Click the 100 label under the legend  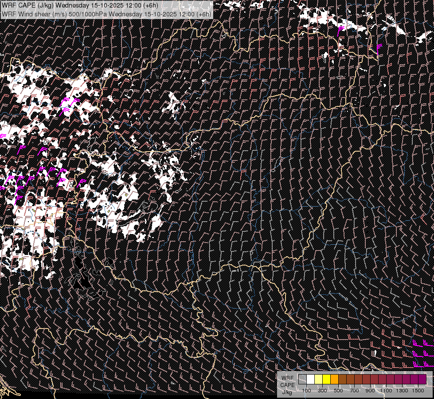[x=306, y=391]
